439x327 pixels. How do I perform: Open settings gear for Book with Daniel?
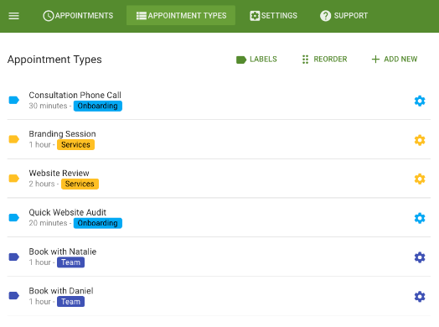pos(420,297)
